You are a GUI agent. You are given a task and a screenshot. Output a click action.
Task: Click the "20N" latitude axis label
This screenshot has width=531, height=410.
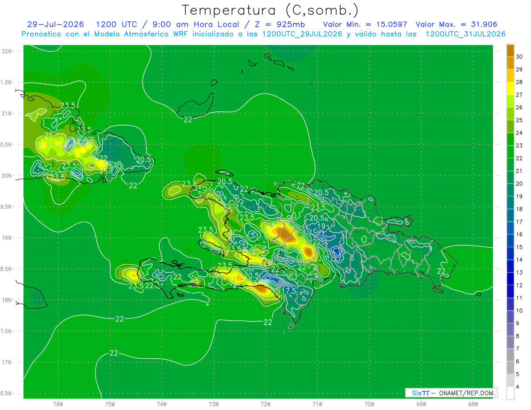tap(7, 176)
